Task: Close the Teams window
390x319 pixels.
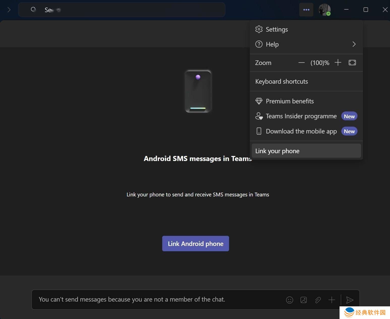Action: coord(385,10)
